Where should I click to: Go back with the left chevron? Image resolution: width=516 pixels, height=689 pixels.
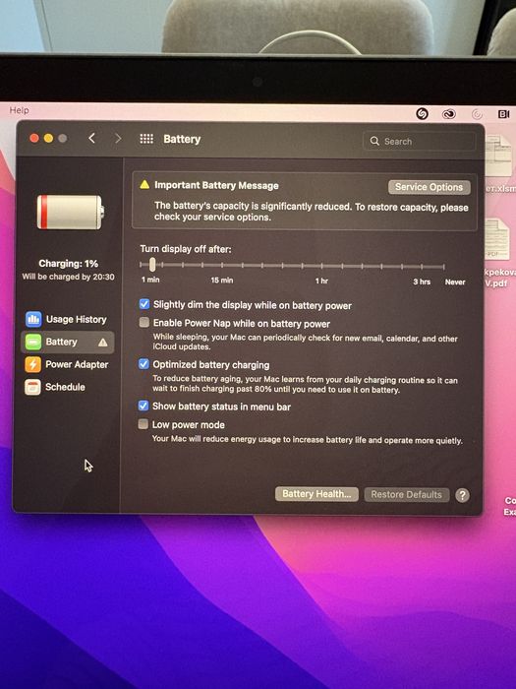[91, 139]
